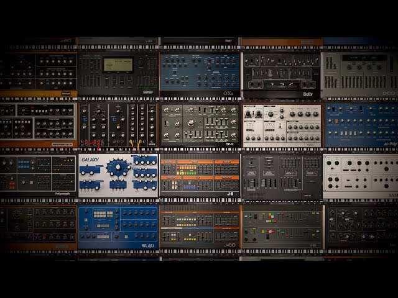Select the blue M-Poly synth panel
The width and height of the screenshot is (398, 298).
[361, 125]
